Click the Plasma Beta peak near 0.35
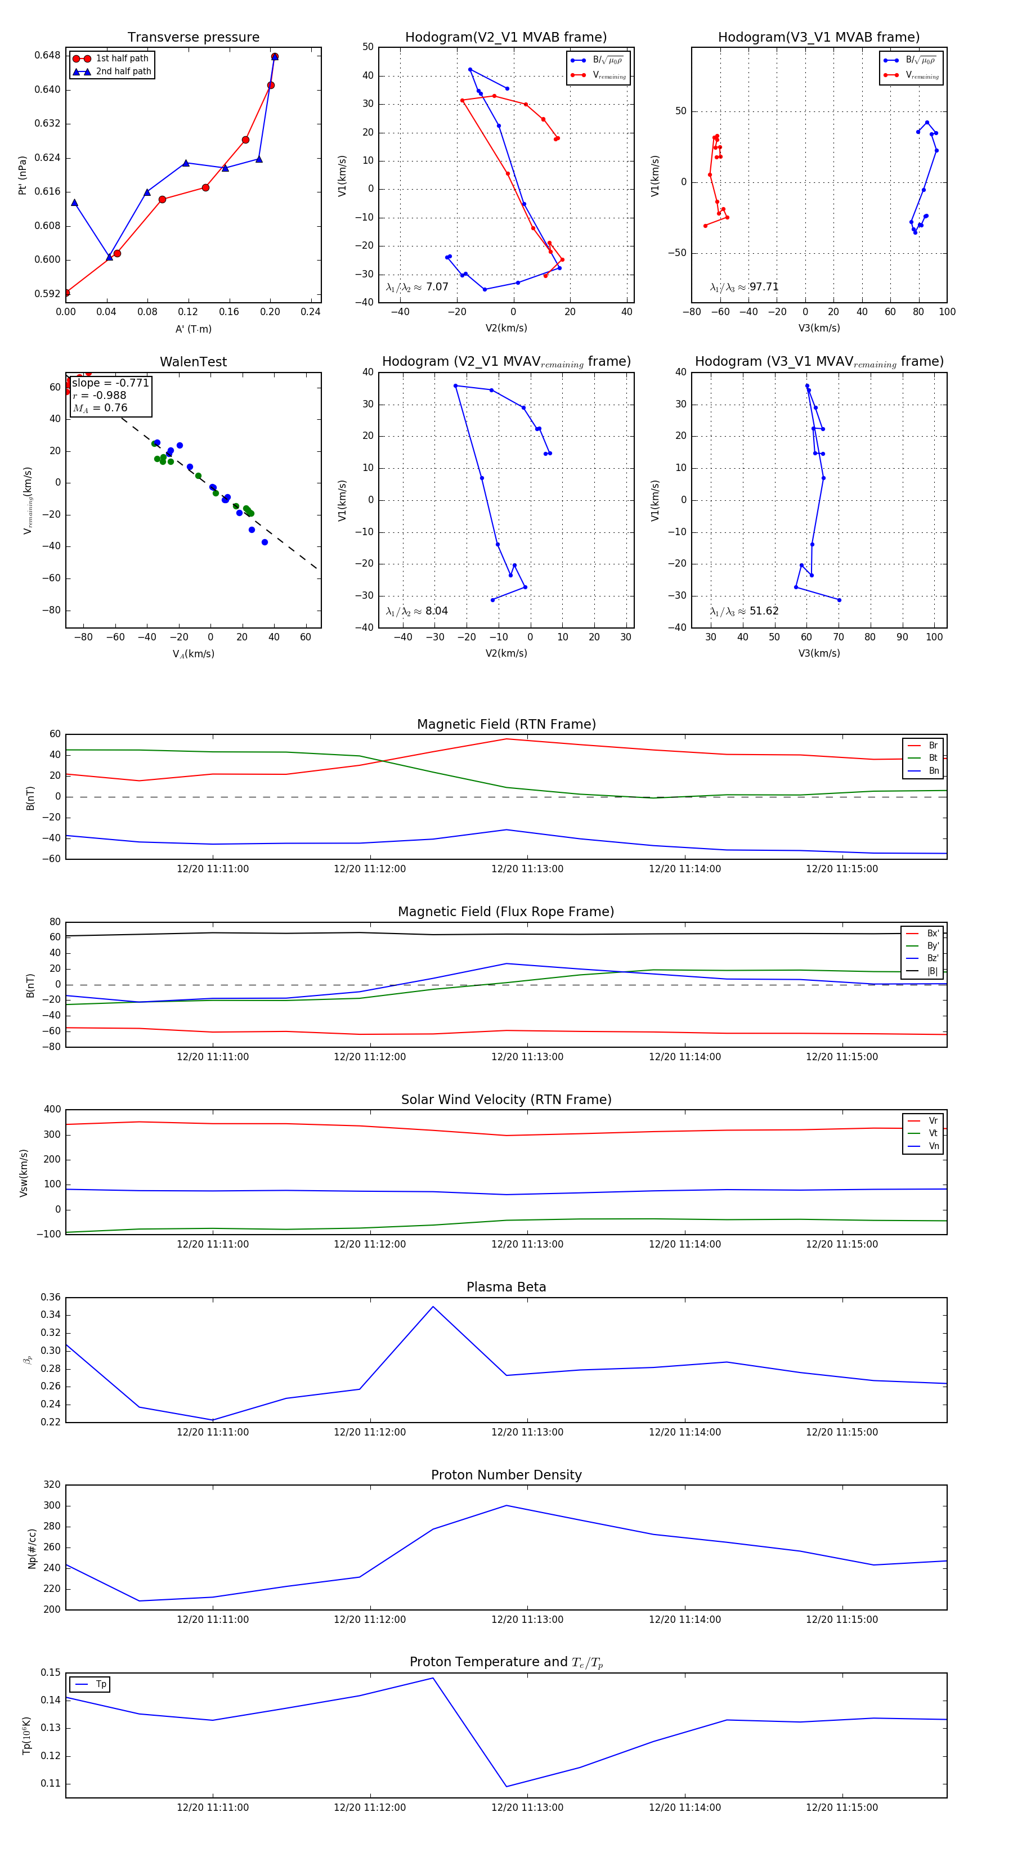 tap(433, 1306)
